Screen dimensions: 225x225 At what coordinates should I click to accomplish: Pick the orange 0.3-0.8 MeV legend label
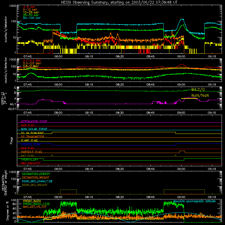coord(32,63)
